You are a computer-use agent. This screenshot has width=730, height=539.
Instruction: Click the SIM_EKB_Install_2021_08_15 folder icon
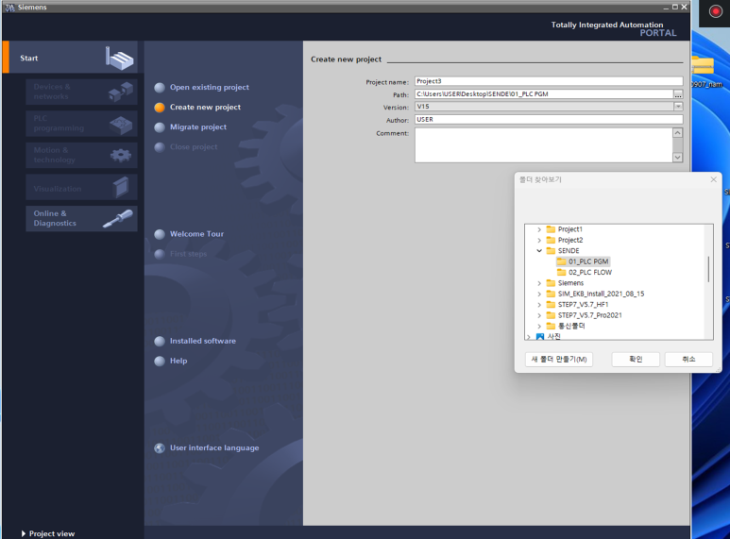point(551,294)
